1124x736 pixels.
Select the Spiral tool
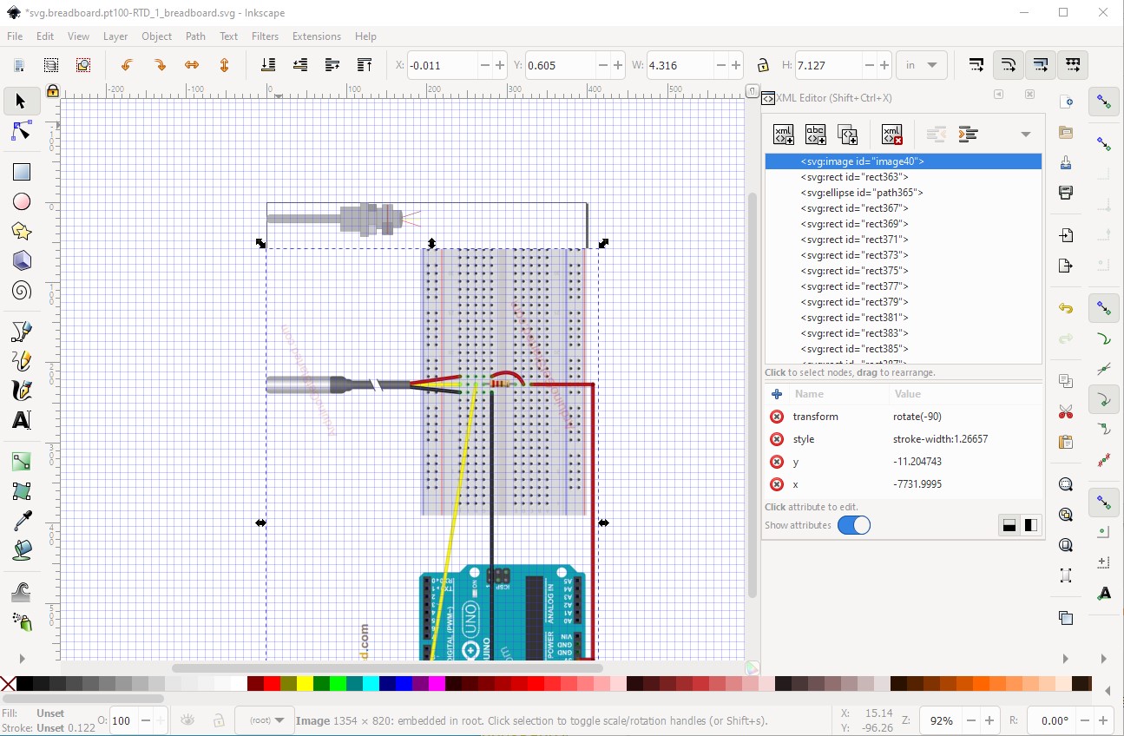point(22,290)
